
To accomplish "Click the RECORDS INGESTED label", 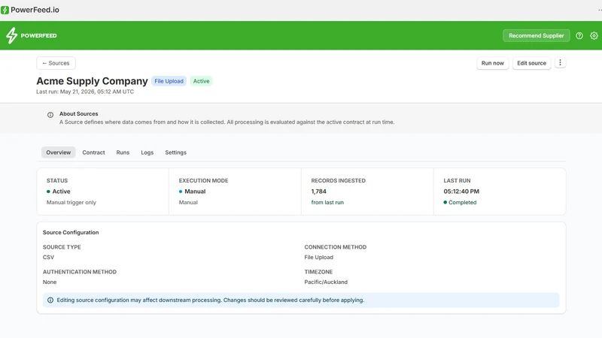I will [338, 180].
